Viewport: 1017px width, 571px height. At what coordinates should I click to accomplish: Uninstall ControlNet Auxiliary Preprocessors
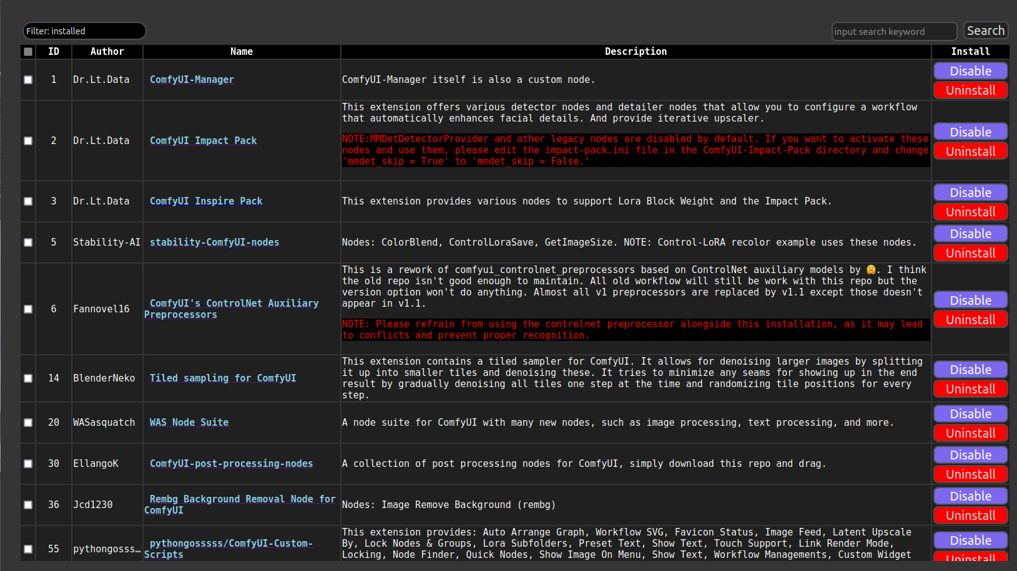[971, 320]
